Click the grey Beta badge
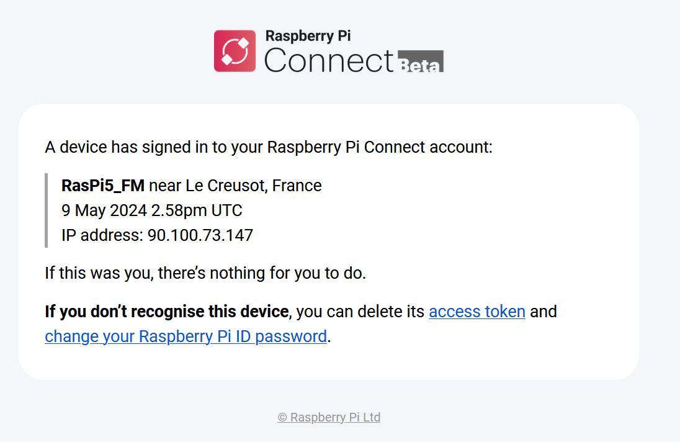680x442 pixels. pyautogui.click(x=421, y=61)
